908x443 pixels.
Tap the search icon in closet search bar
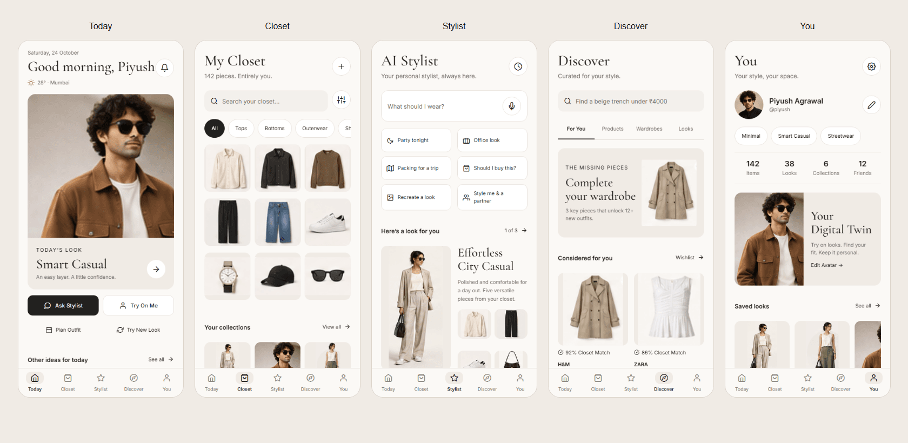click(x=214, y=101)
